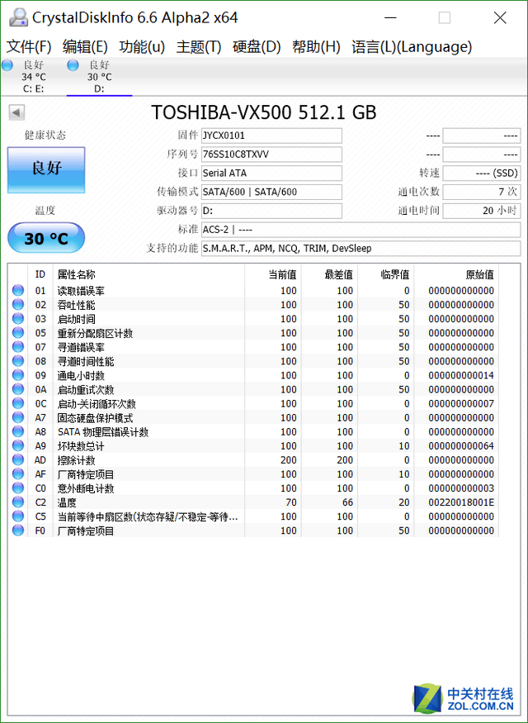Click the 当前值 column header

[273, 275]
